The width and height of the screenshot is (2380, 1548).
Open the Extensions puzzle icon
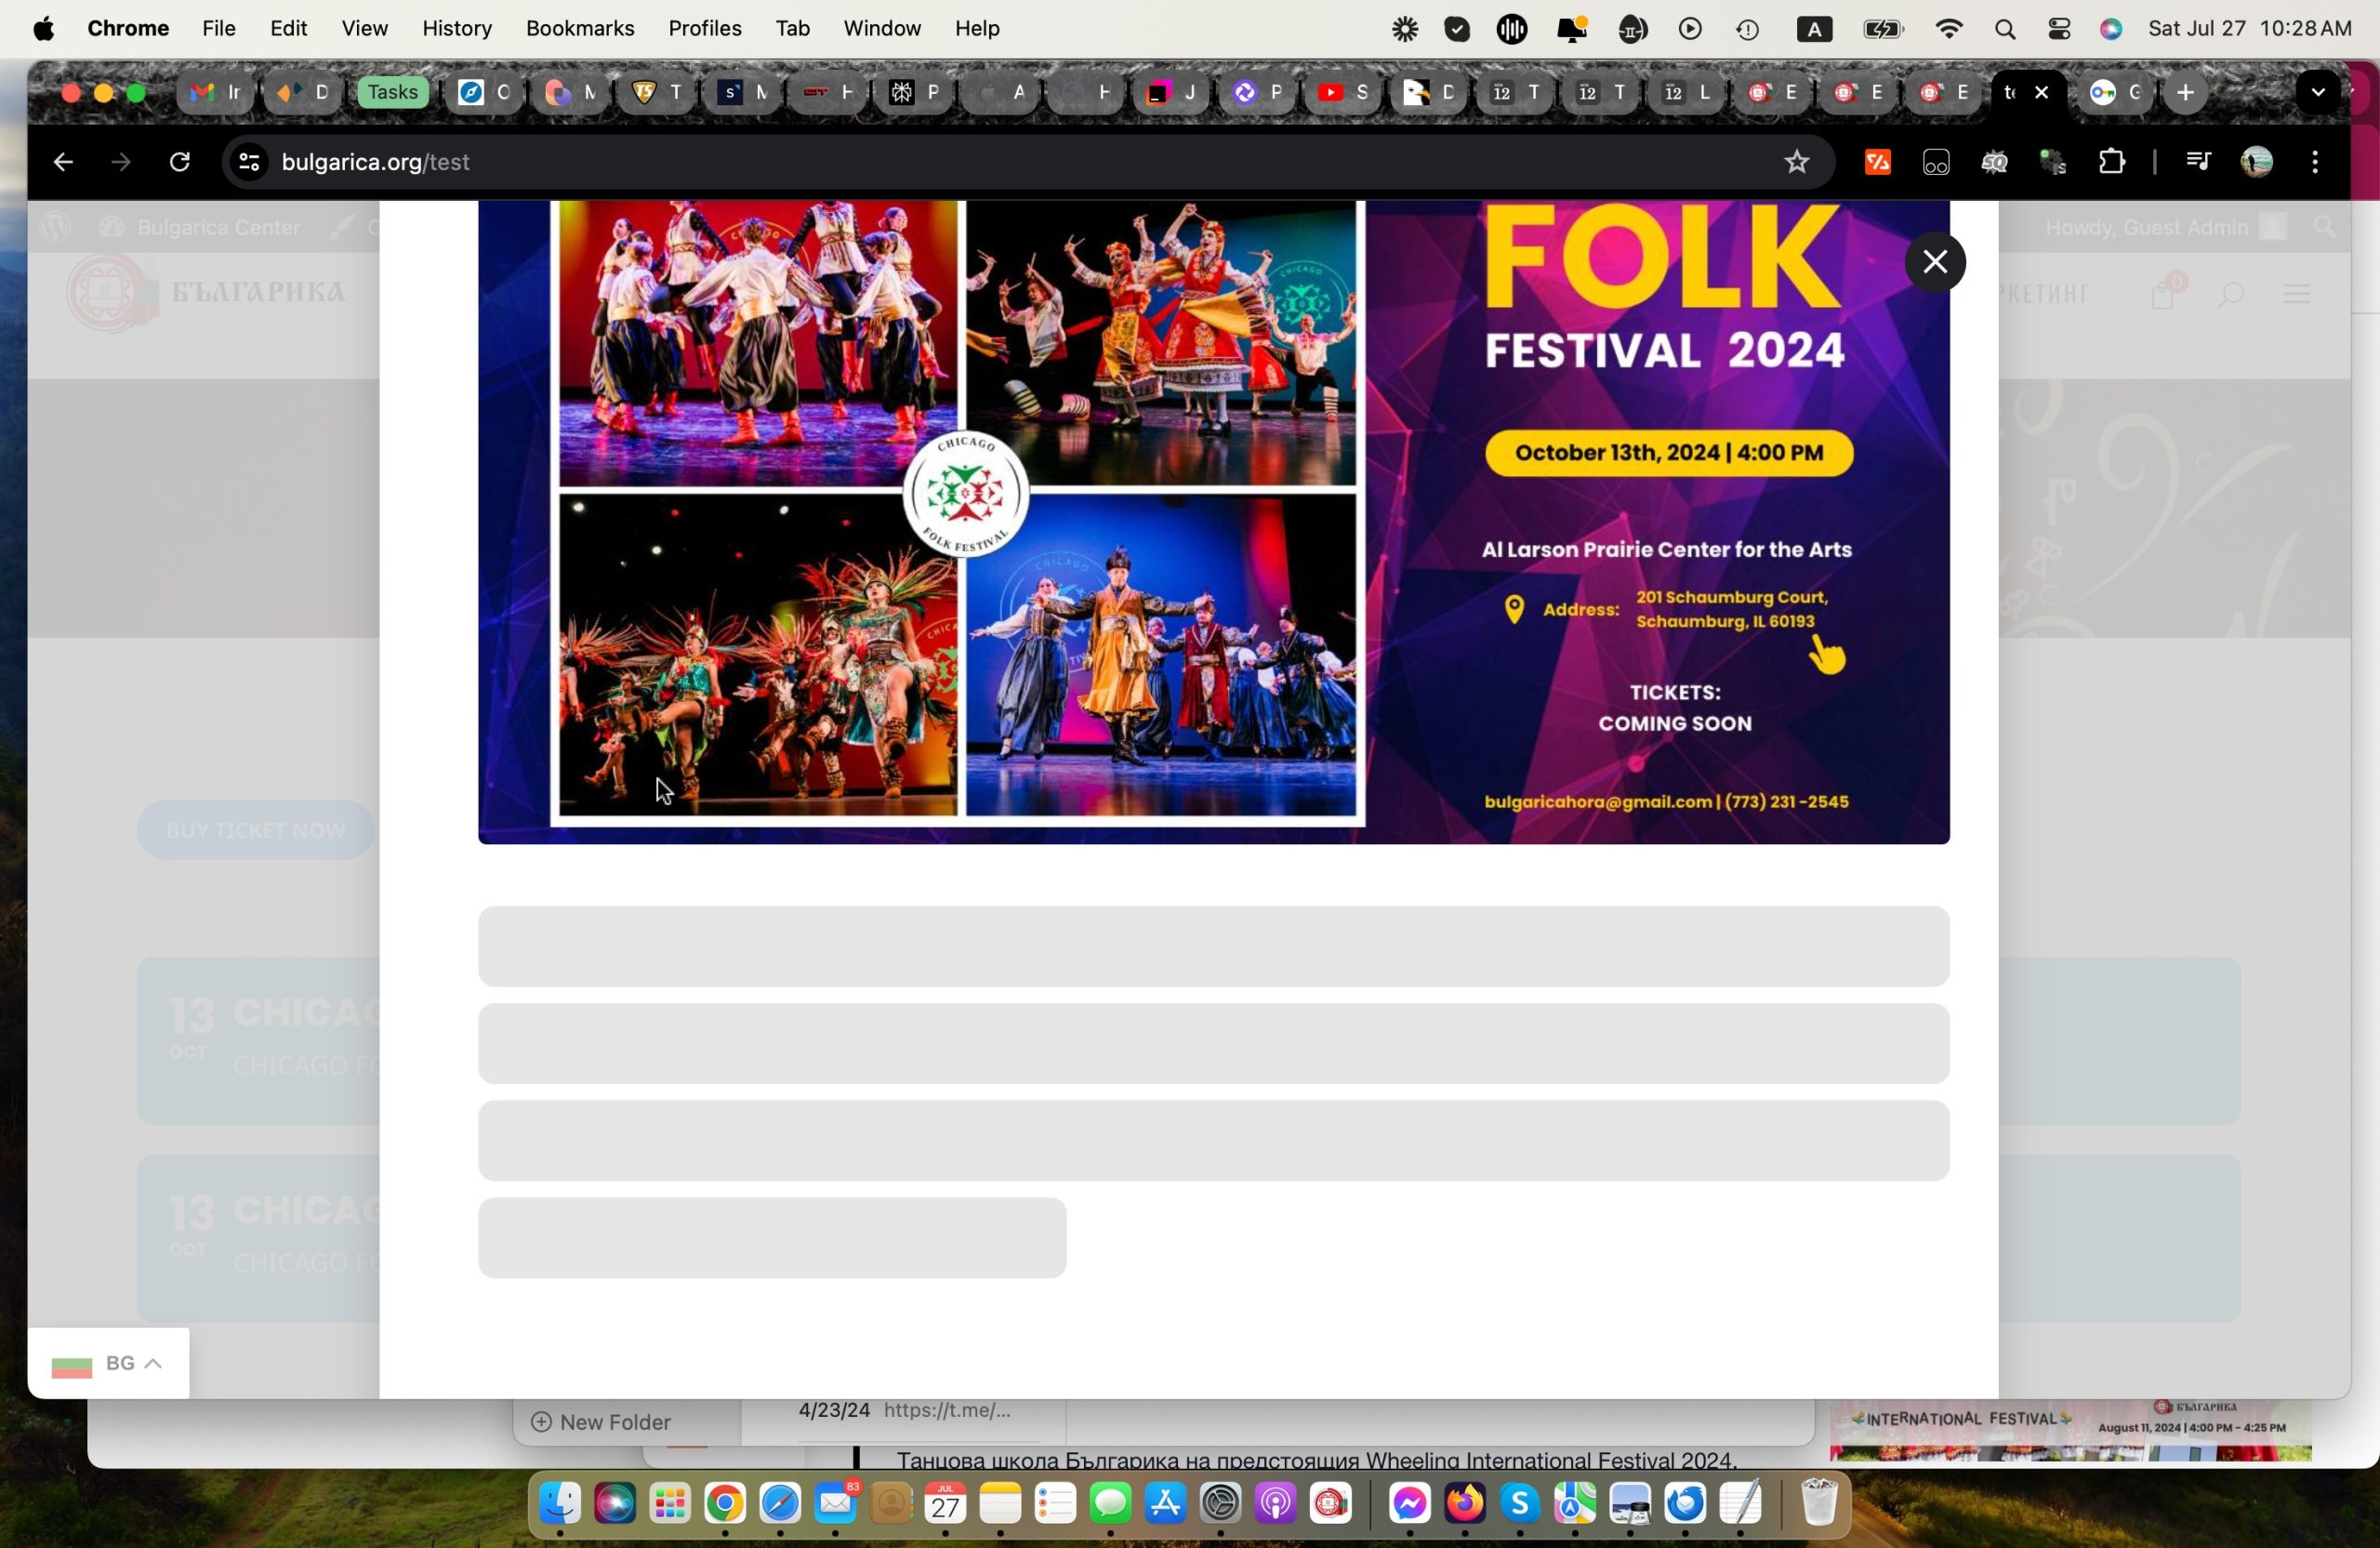pyautogui.click(x=2111, y=162)
